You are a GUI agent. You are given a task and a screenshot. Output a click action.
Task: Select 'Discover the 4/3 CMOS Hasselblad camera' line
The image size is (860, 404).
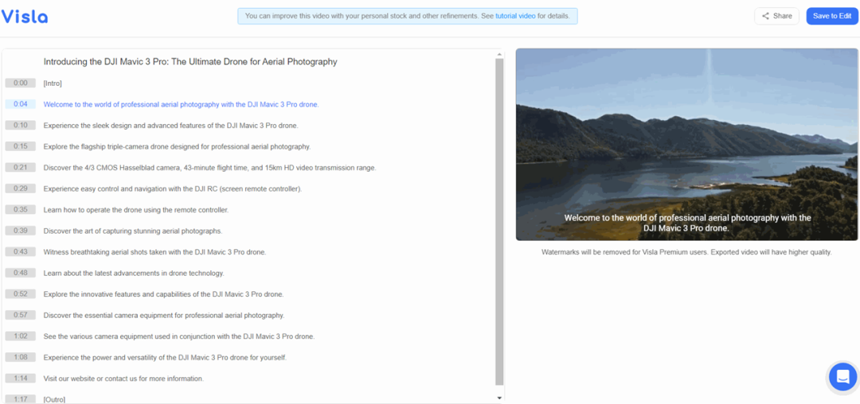coord(210,168)
